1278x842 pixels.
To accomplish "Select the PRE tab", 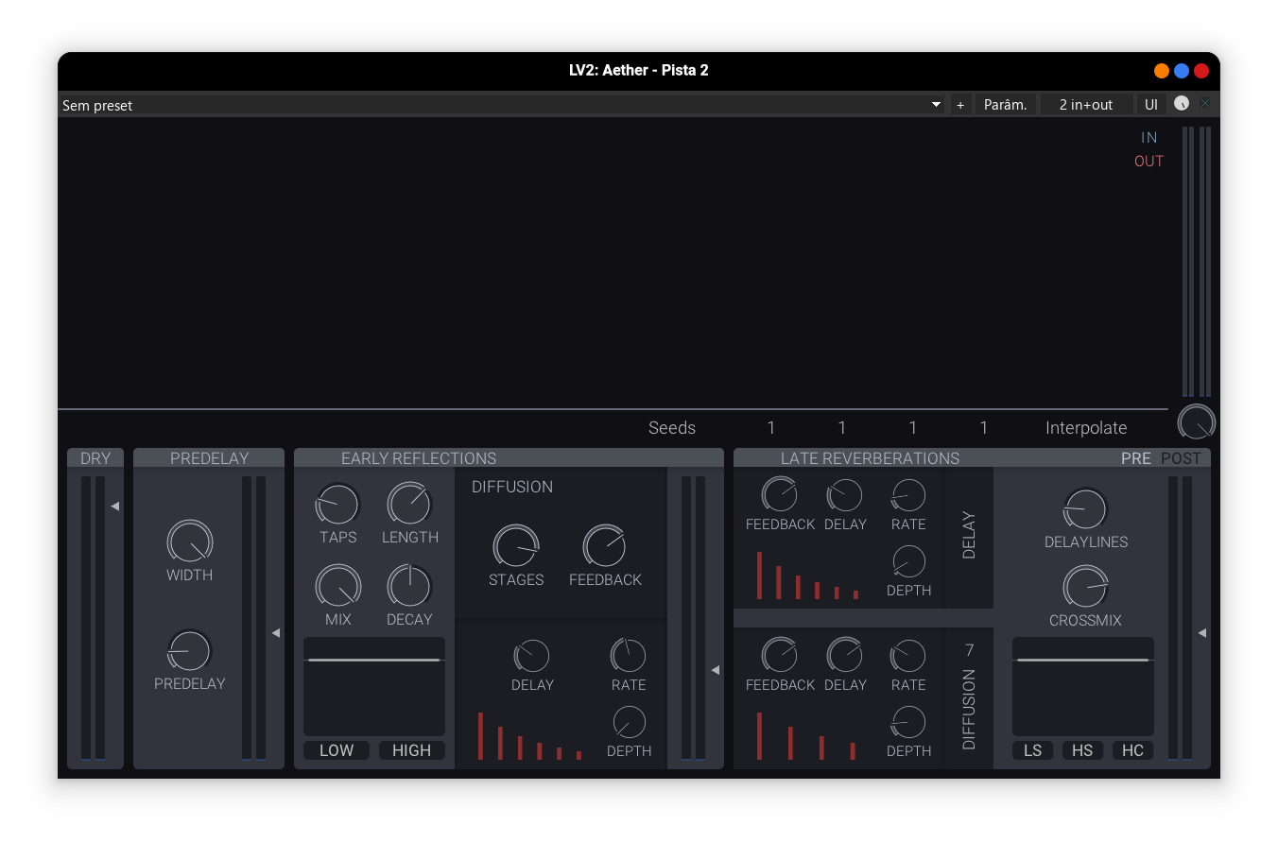I will [x=1135, y=458].
